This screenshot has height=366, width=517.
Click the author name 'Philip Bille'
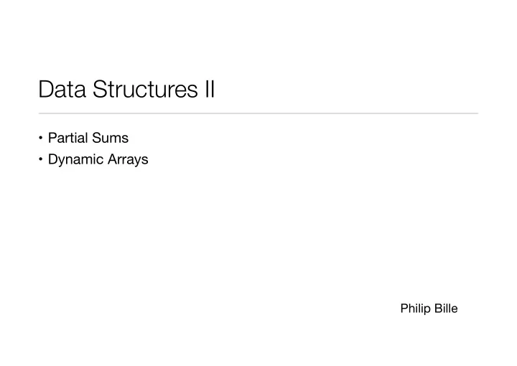pyautogui.click(x=429, y=309)
